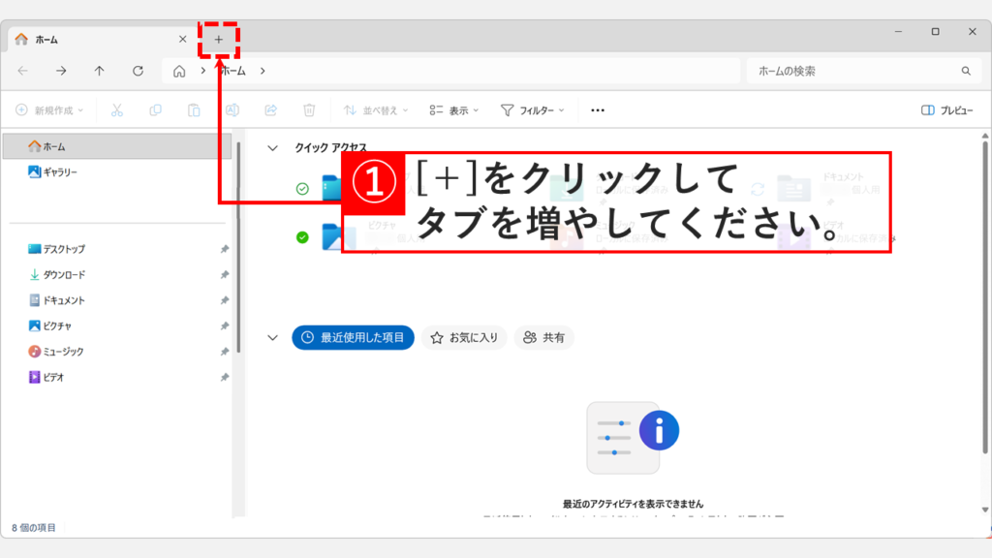Viewport: 992px width, 558px height.
Task: Select the 共有 filter
Action: (544, 337)
